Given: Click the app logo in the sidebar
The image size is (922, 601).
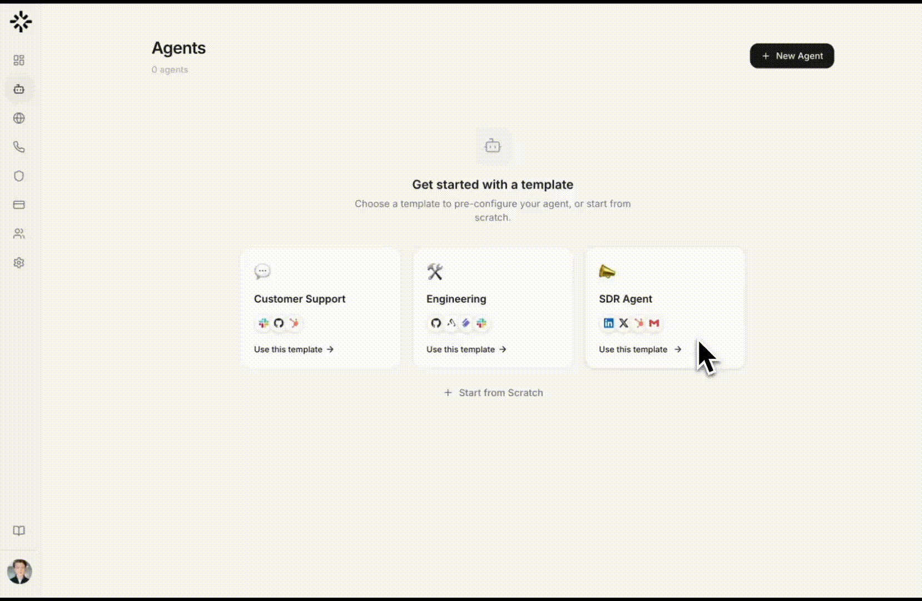Looking at the screenshot, I should (x=21, y=22).
